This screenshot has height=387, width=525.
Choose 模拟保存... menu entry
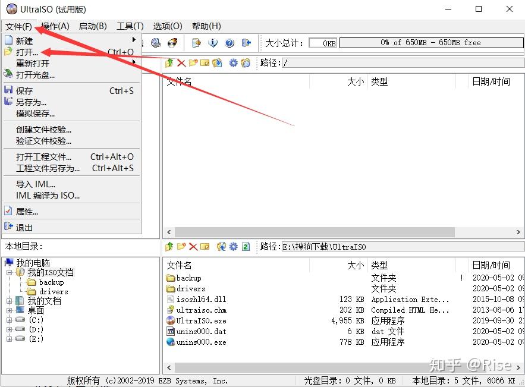tap(71, 114)
